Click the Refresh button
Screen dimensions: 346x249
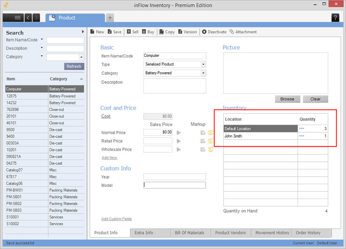tap(74, 66)
